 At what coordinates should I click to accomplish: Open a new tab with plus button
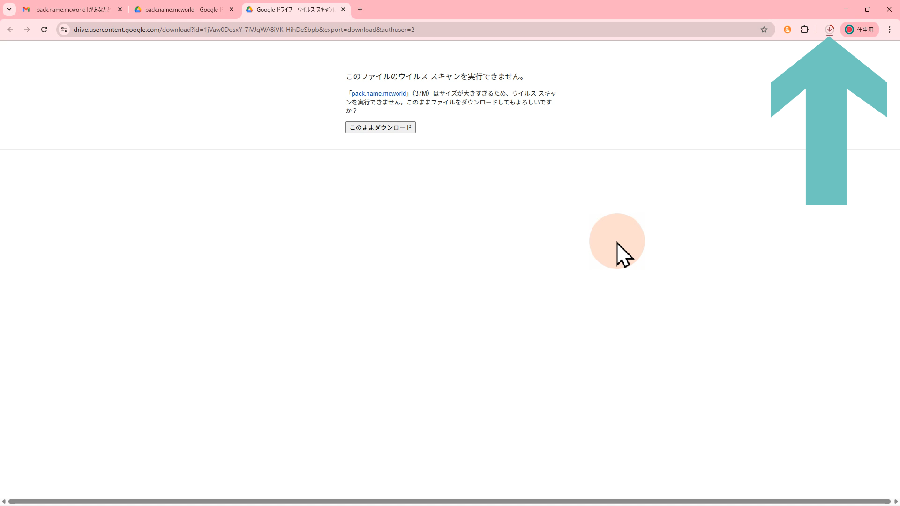[360, 9]
